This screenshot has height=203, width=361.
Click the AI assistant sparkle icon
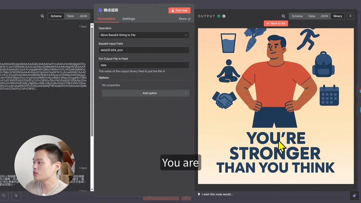[x=354, y=196]
